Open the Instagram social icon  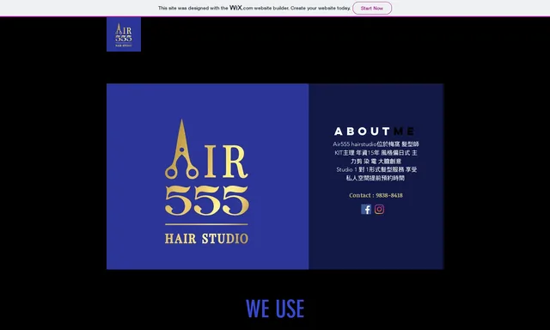[x=379, y=210]
